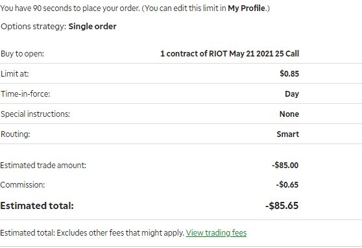Select the -$85.65 estimated total value
Image resolution: width=362 pixels, height=248 pixels.
[282, 205]
